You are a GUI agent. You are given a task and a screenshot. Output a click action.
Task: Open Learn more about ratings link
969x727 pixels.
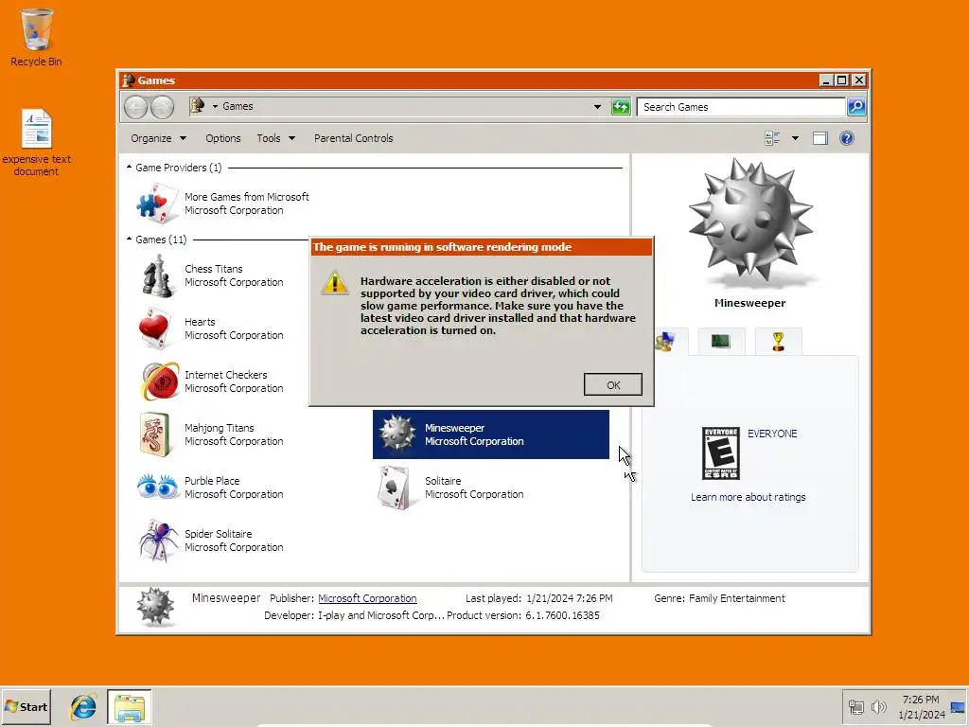coord(748,497)
